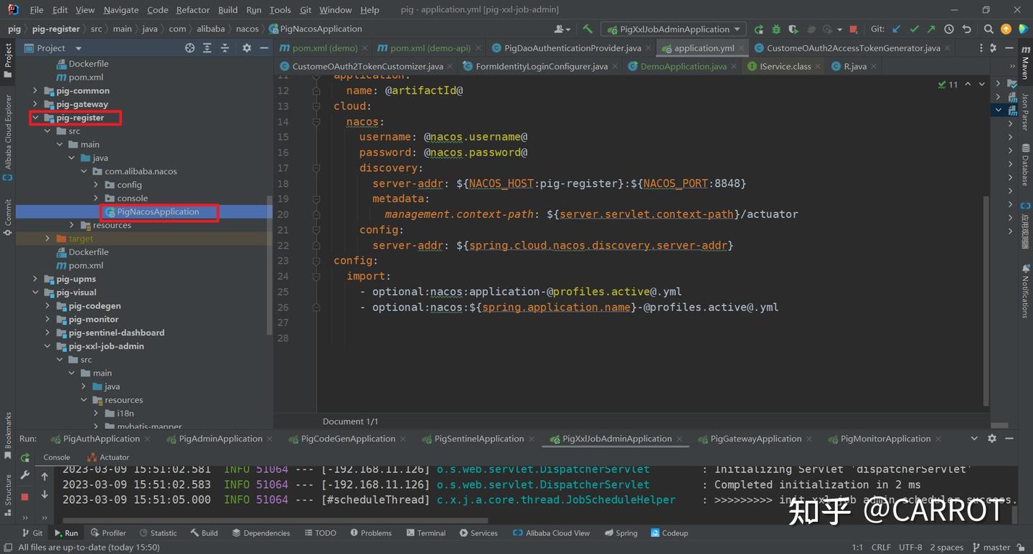Open the run configuration dropdown PigXxlJobAdminApplication
This screenshot has height=554, width=1033.
pos(674,29)
